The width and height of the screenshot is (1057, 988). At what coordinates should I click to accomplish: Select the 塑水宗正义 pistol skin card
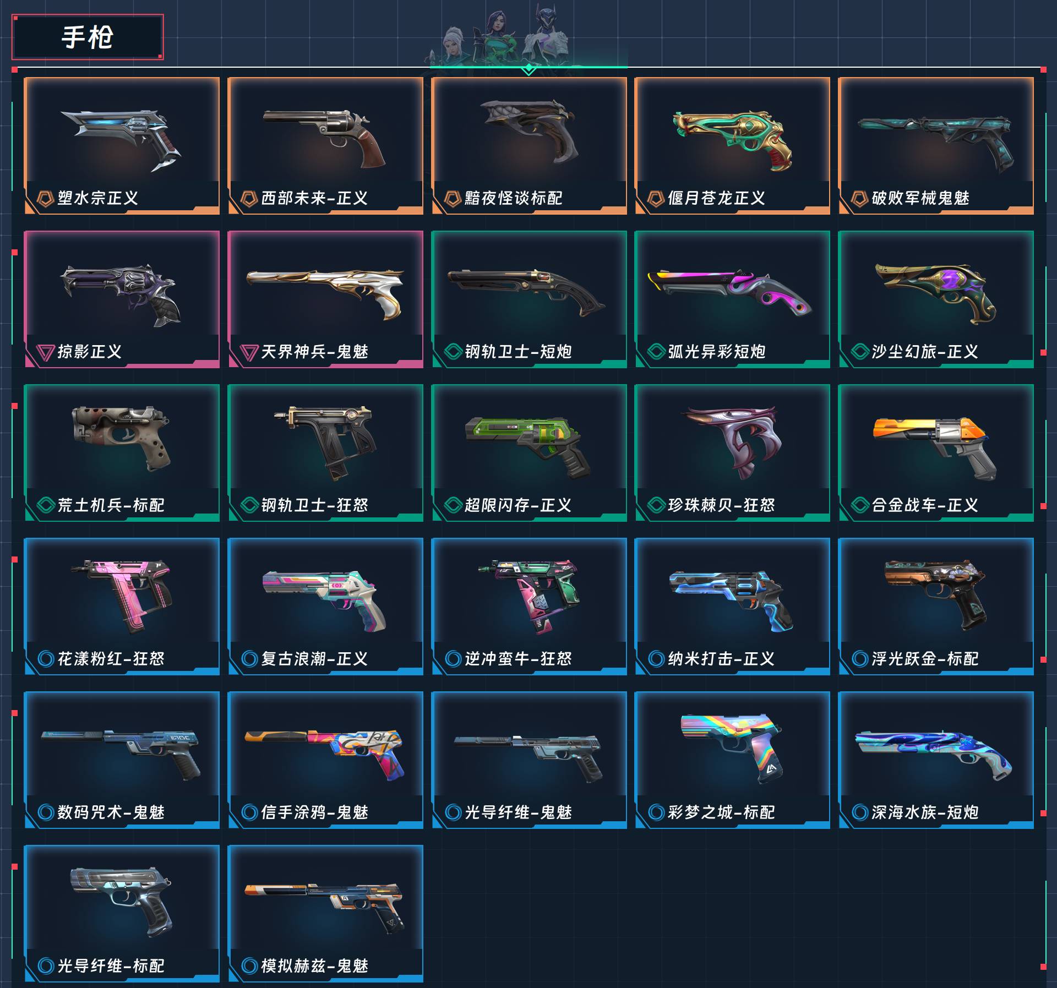[x=122, y=145]
